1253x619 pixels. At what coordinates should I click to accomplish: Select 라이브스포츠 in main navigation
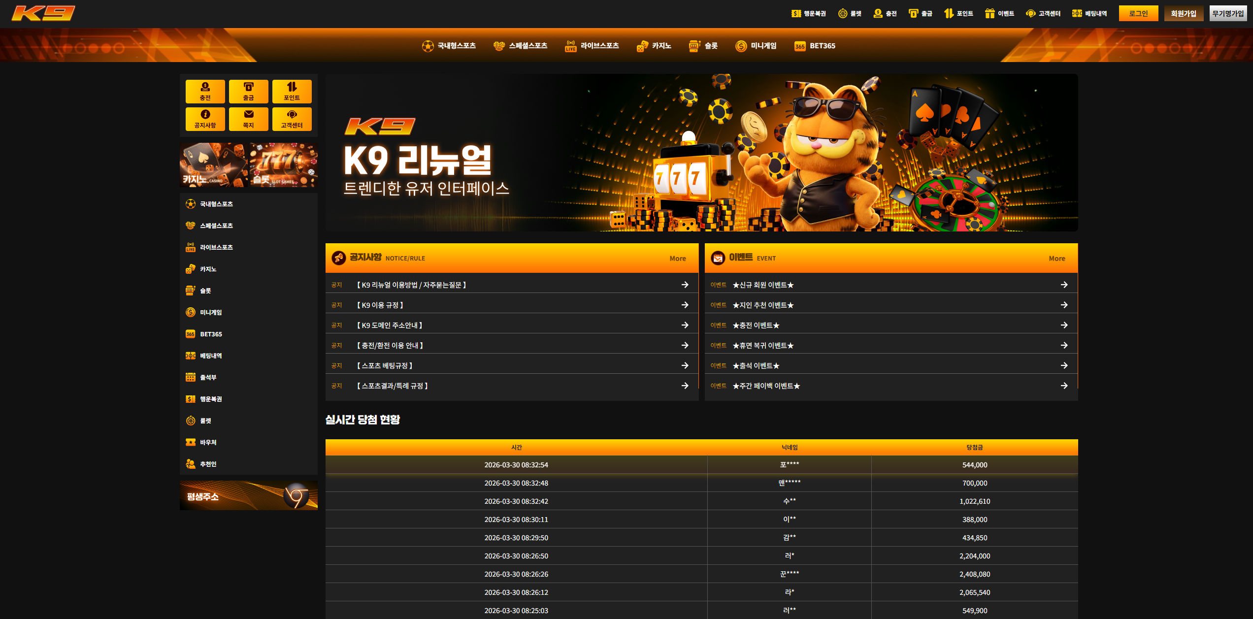click(x=592, y=46)
